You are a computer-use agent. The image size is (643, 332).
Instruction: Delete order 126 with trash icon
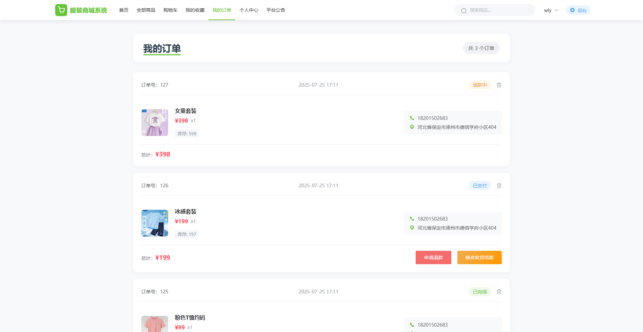tap(499, 186)
